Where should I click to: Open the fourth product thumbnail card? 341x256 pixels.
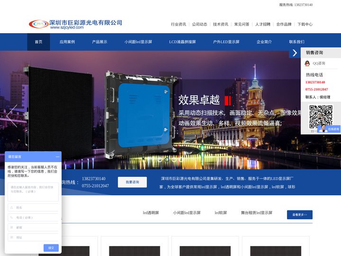click(x=276, y=246)
